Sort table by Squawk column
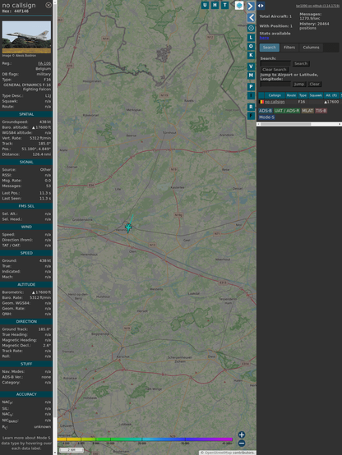 pos(316,95)
